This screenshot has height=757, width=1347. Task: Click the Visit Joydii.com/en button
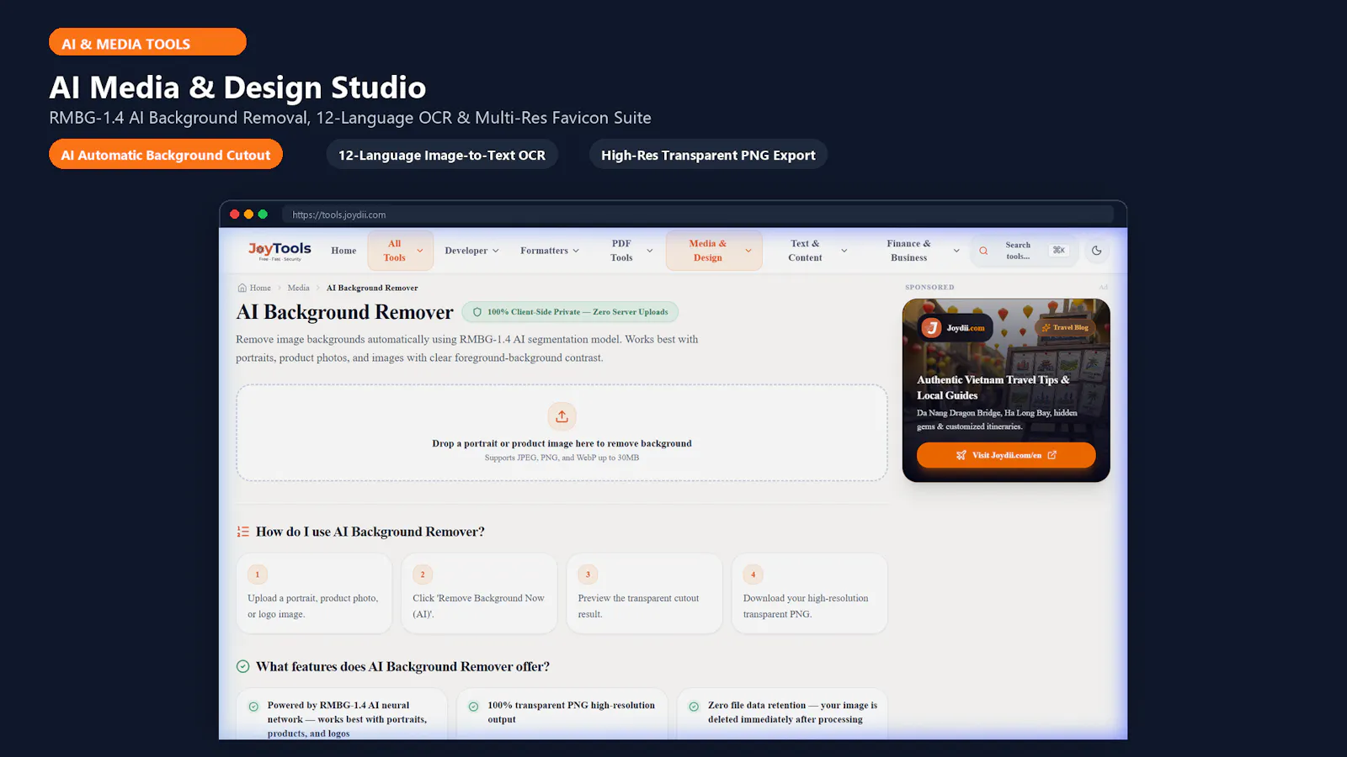click(1006, 455)
